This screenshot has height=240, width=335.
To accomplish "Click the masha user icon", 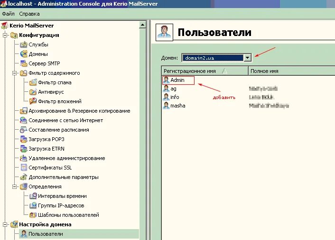I will [166, 106].
